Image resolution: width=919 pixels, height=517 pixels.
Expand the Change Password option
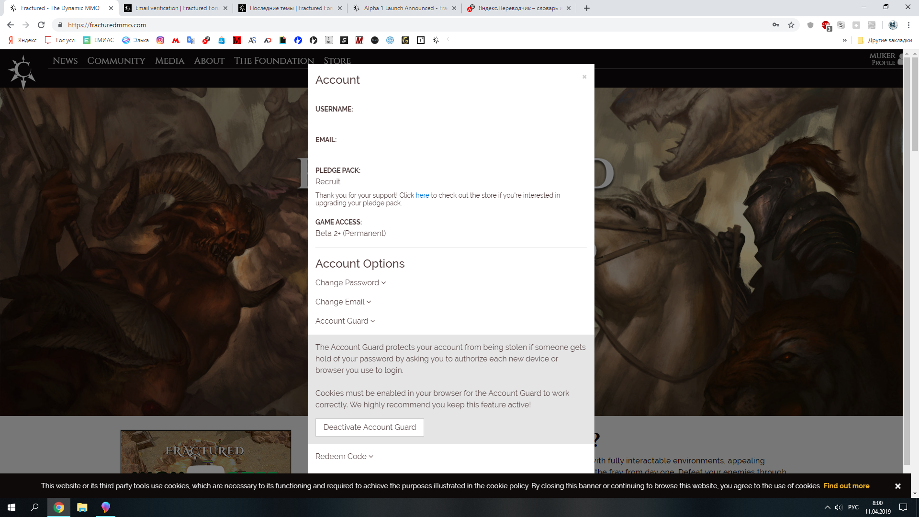350,283
